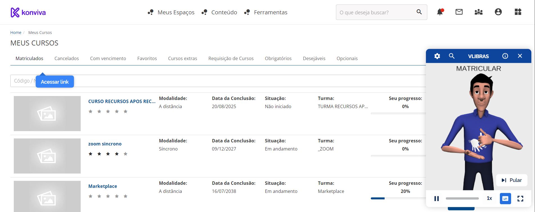This screenshot has width=535, height=212.
Task: Click the date '09/12/2027'
Action: click(x=224, y=149)
